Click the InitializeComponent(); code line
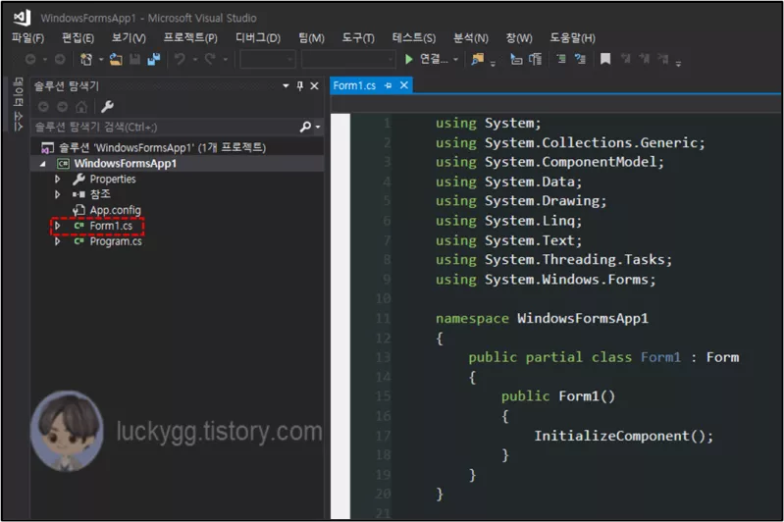 click(x=623, y=436)
